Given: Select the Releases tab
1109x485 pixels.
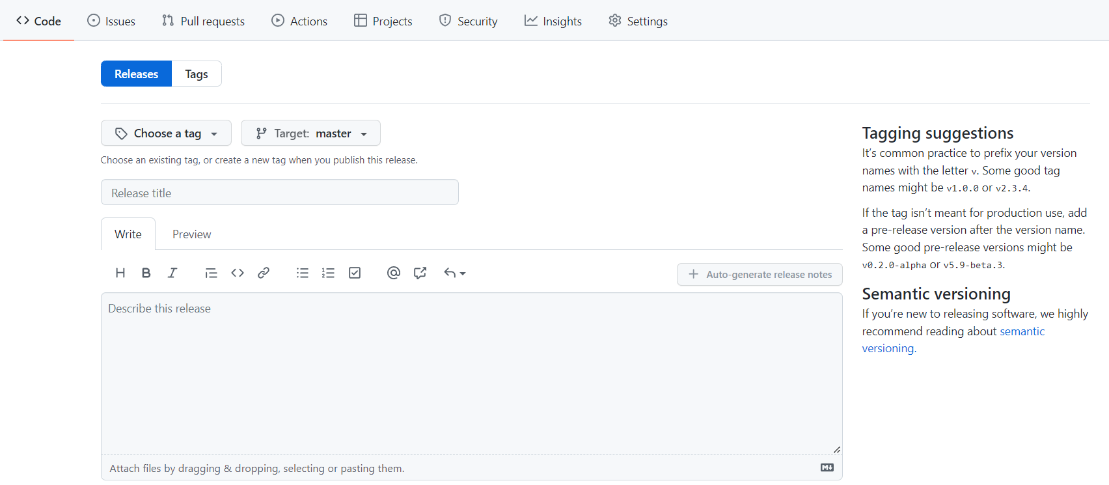Looking at the screenshot, I should [x=136, y=74].
